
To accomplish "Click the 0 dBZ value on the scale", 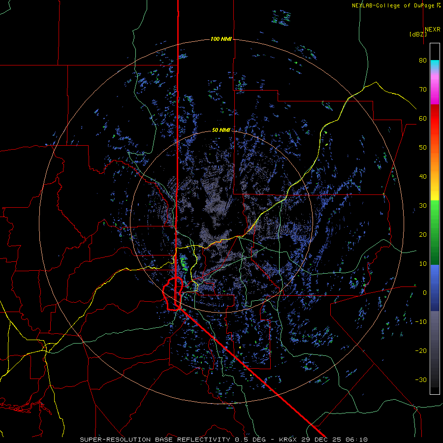I will pyautogui.click(x=425, y=293).
